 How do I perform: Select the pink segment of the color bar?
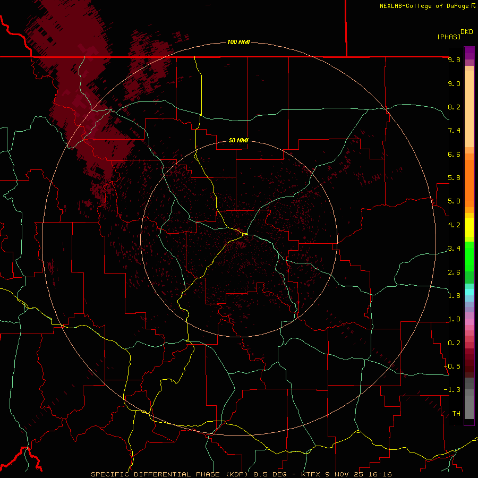coord(469,322)
